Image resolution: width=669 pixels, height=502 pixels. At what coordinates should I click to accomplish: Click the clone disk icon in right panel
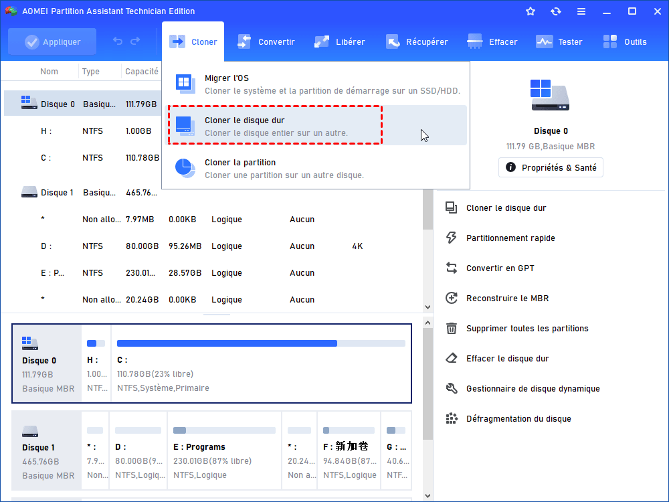[452, 208]
